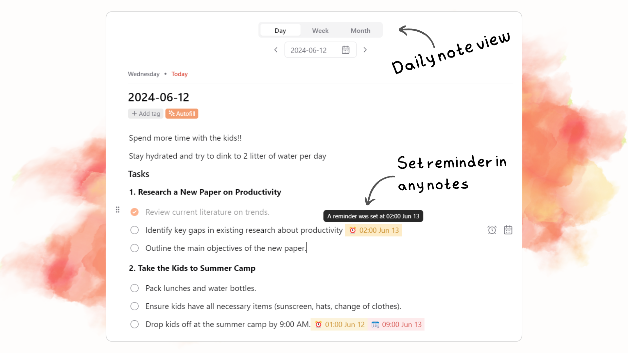Toggle the radio button for 'Pack lunches' task
Screen dimensions: 628x353
click(x=134, y=288)
